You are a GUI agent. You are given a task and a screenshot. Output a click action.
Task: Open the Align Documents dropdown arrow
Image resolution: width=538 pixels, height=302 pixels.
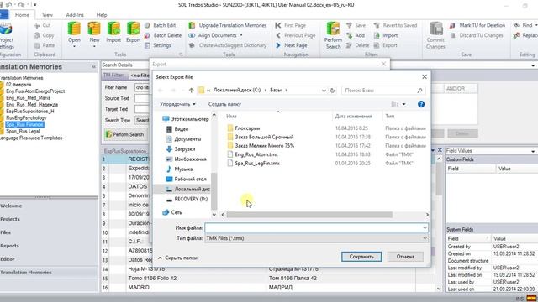(x=241, y=35)
